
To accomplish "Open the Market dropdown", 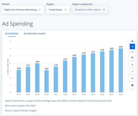I will point(23,10).
